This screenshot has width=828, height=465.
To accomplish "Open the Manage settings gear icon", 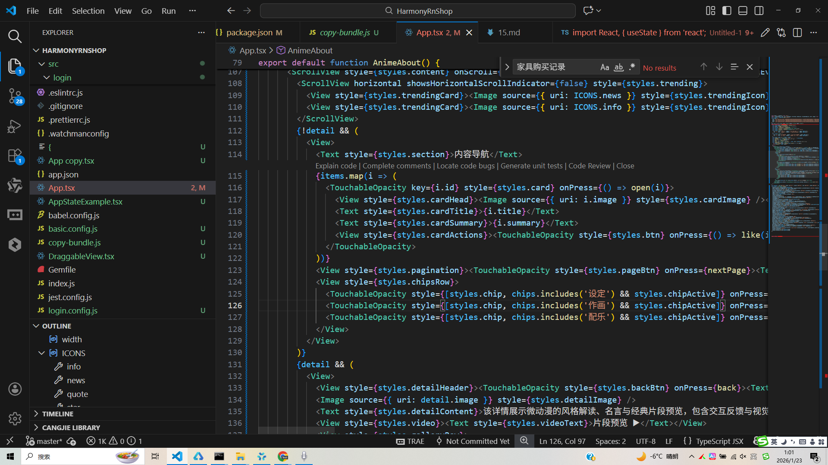I will pos(15,418).
